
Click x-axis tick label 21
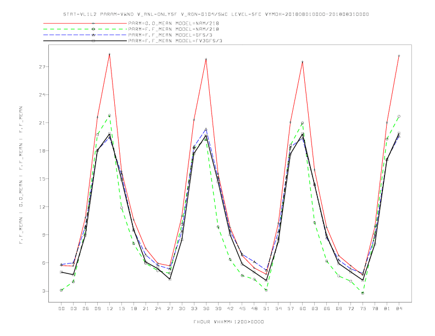pos(146,309)
